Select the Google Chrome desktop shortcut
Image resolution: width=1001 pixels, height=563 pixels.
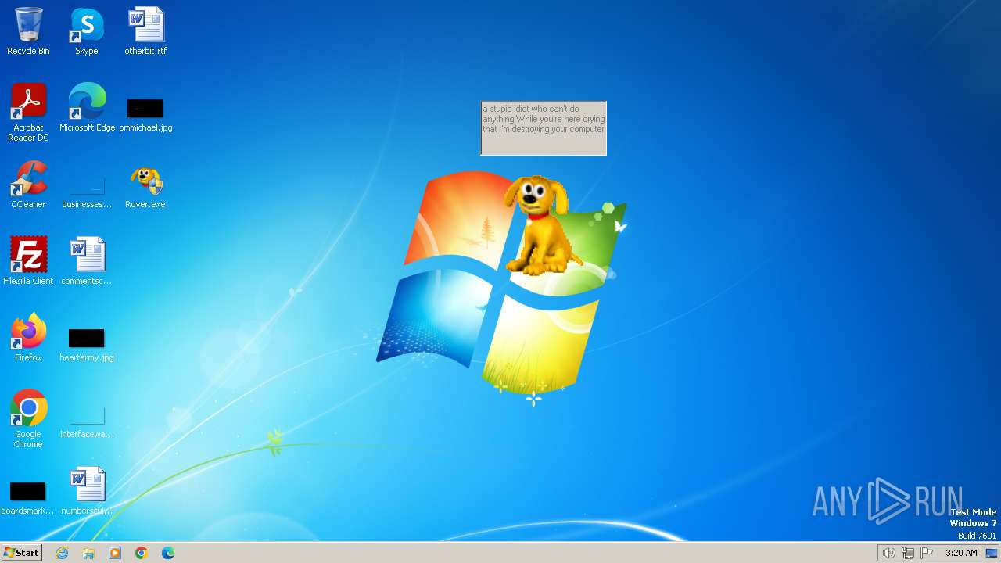pos(28,419)
